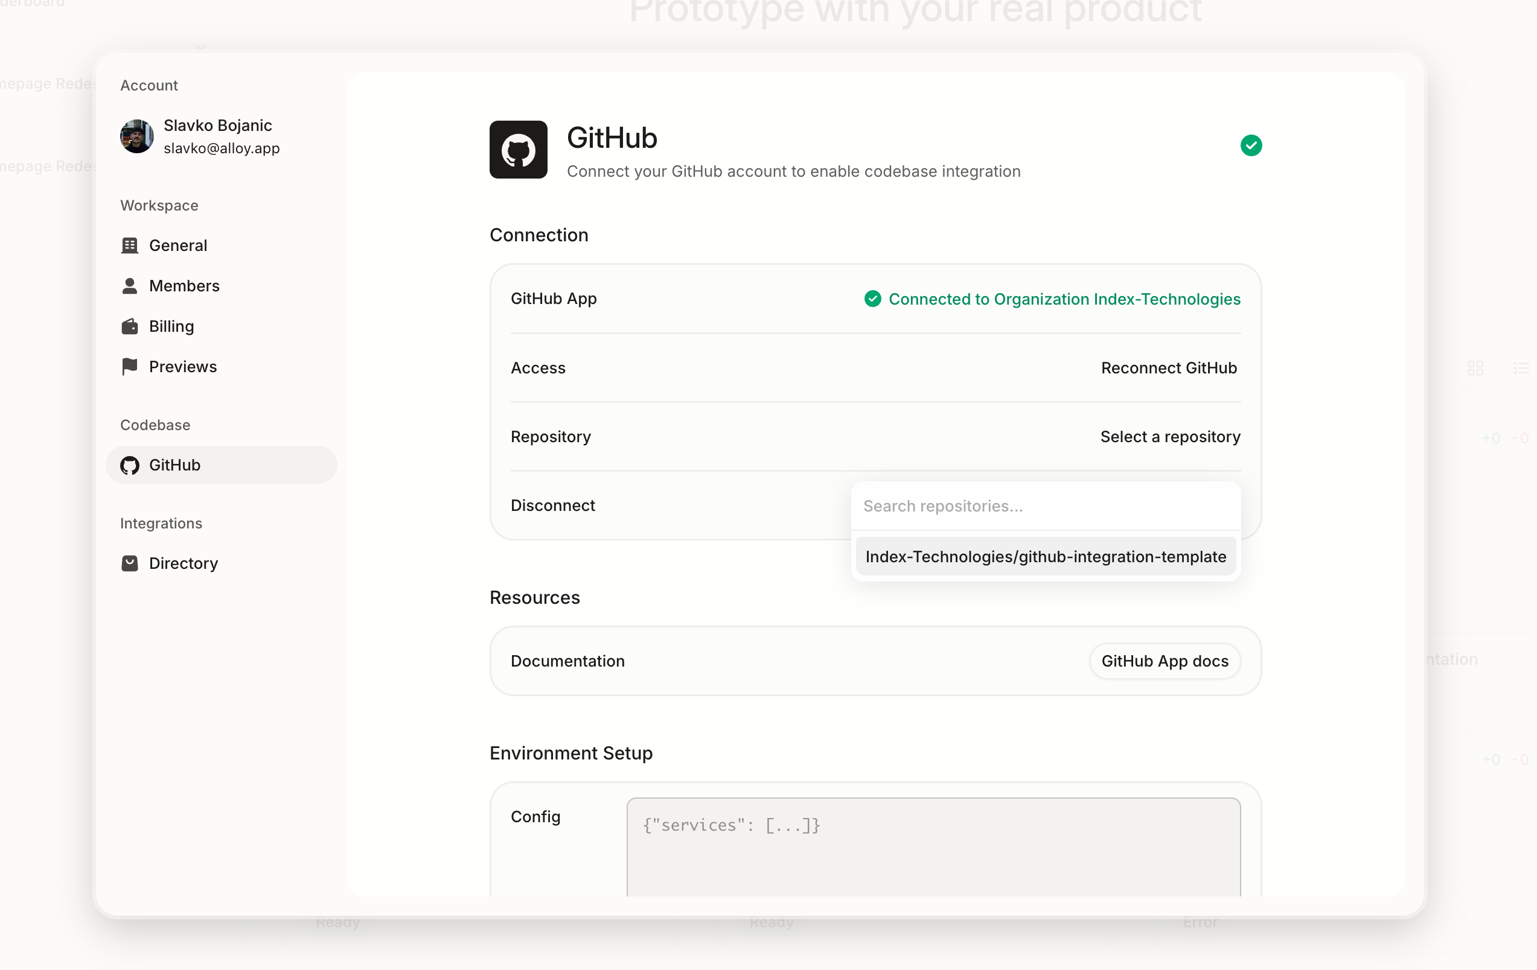1537x970 pixels.
Task: Open Members settings via the person icon
Action: (x=130, y=286)
